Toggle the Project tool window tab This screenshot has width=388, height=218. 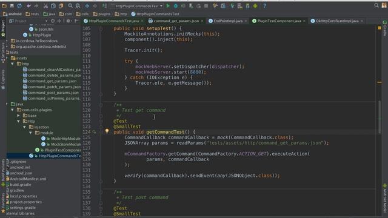(3, 28)
